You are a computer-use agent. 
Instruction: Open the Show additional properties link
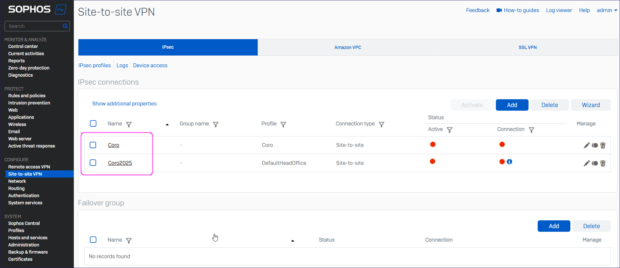click(124, 103)
